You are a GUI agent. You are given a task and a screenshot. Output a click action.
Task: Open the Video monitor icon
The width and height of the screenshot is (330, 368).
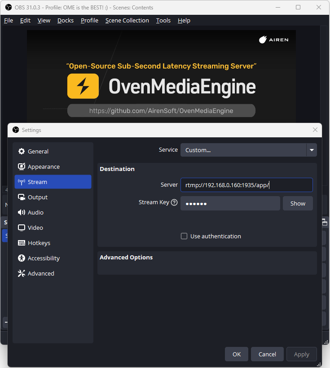[22, 228]
